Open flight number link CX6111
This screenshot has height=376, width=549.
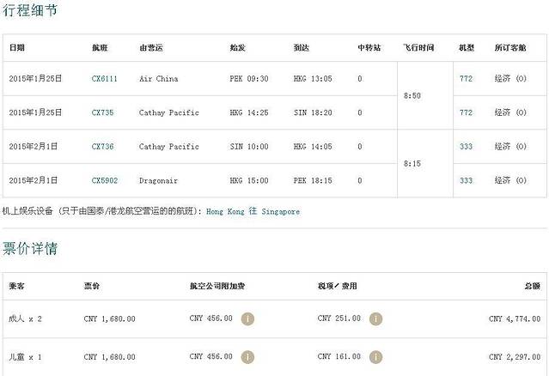(103, 79)
